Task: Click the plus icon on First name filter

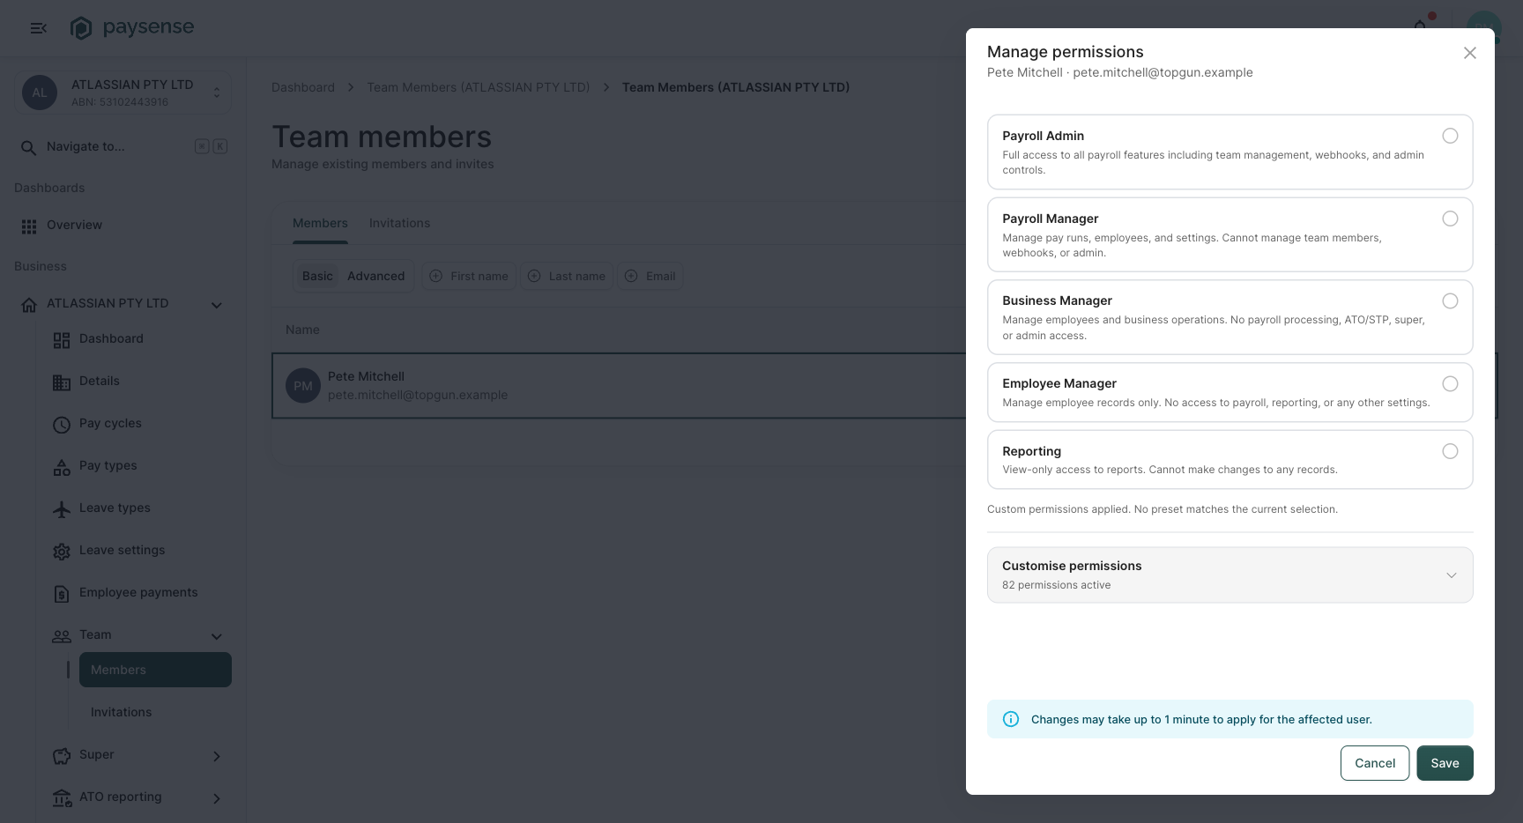Action: (435, 276)
